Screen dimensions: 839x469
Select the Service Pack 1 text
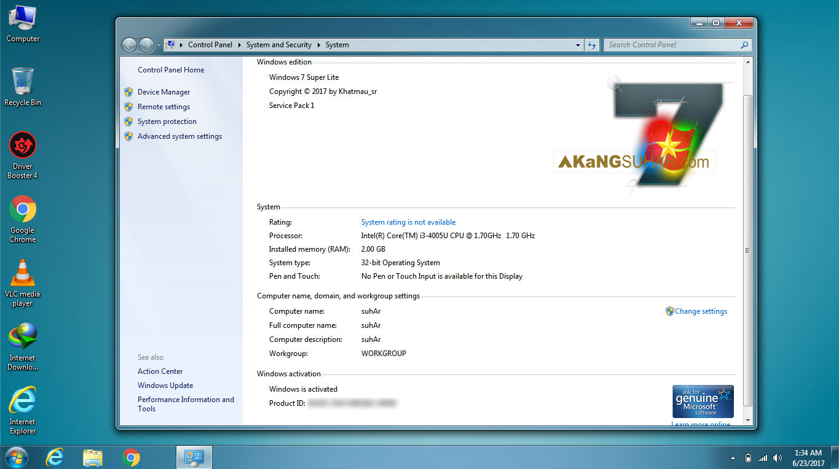coord(291,106)
